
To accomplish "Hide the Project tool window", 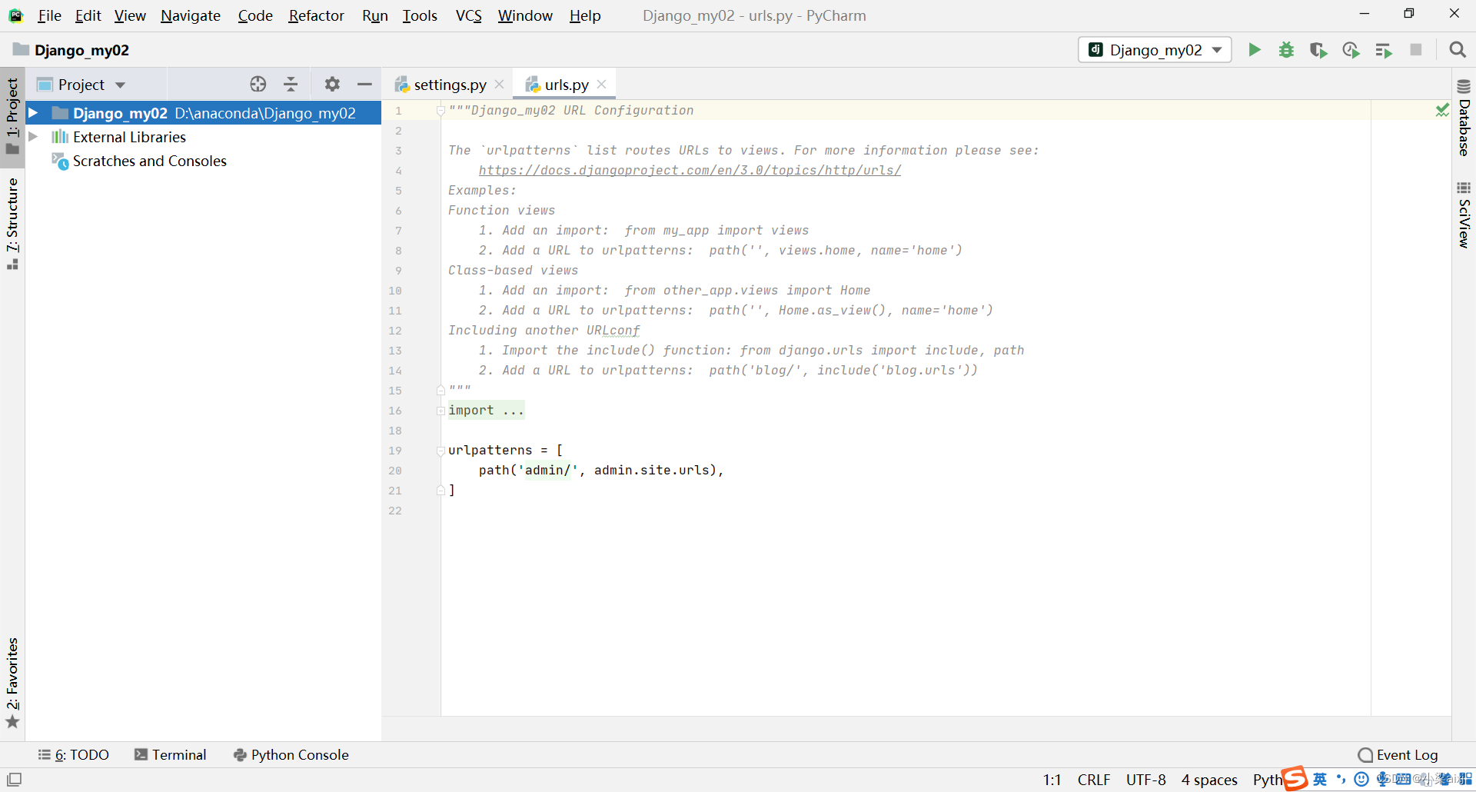I will click(x=364, y=85).
